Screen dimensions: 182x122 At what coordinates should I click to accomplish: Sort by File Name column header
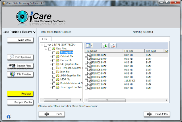click(x=104, y=51)
